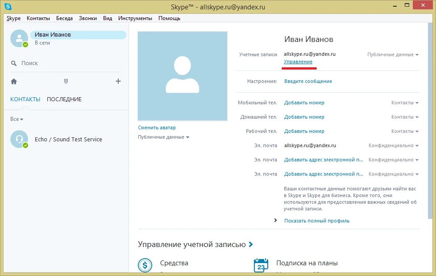Open the Home icon in sidebar
Viewport: 436px width, 276px height.
click(x=14, y=82)
